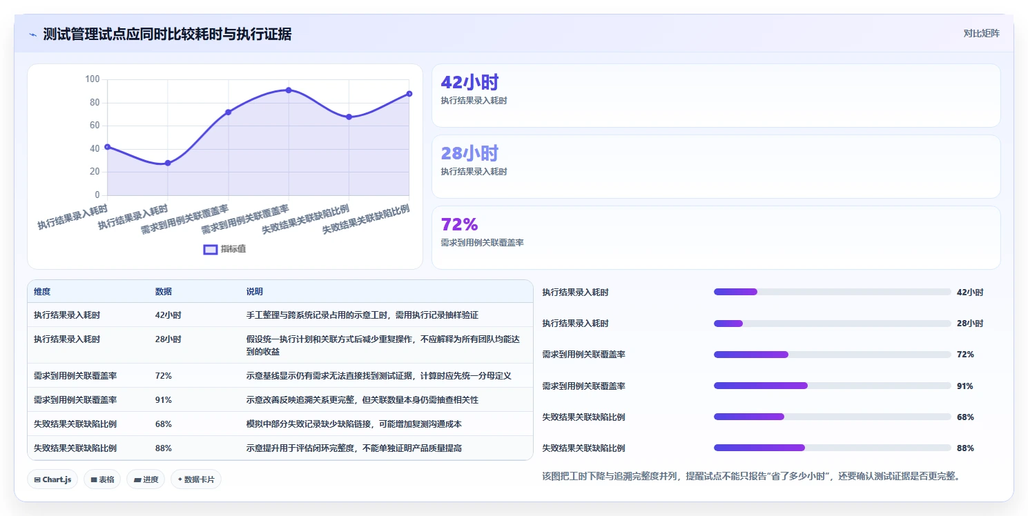Toggle the 指标值 legend item under the chart
Viewport: 1028px width, 516px height.
(x=224, y=249)
